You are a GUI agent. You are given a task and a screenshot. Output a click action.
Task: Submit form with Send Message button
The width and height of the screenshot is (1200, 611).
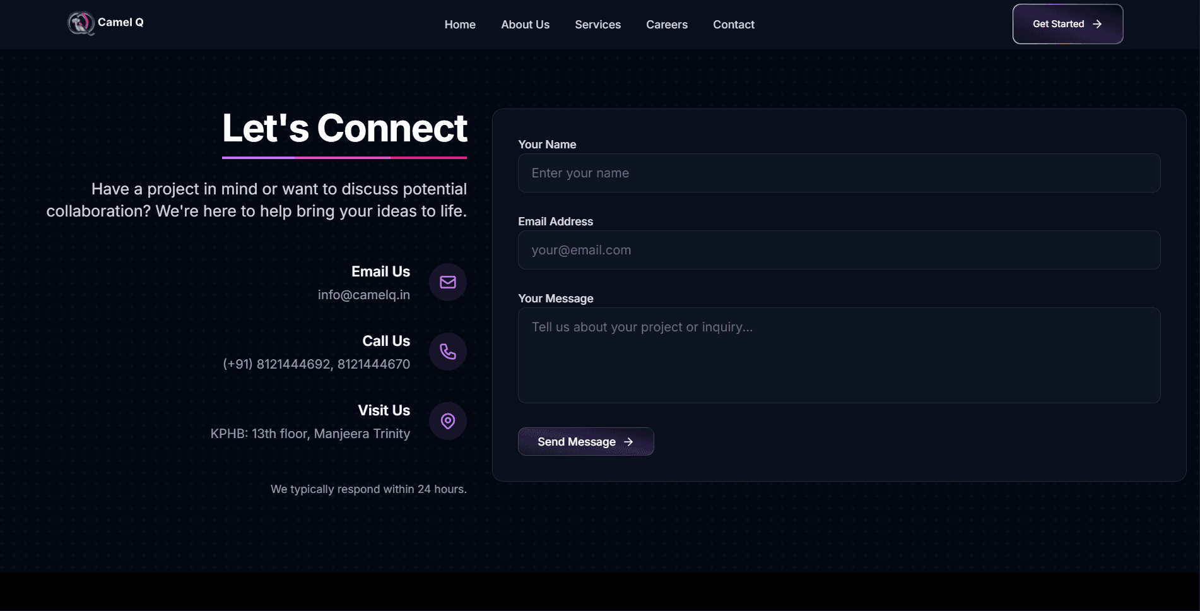[585, 442]
